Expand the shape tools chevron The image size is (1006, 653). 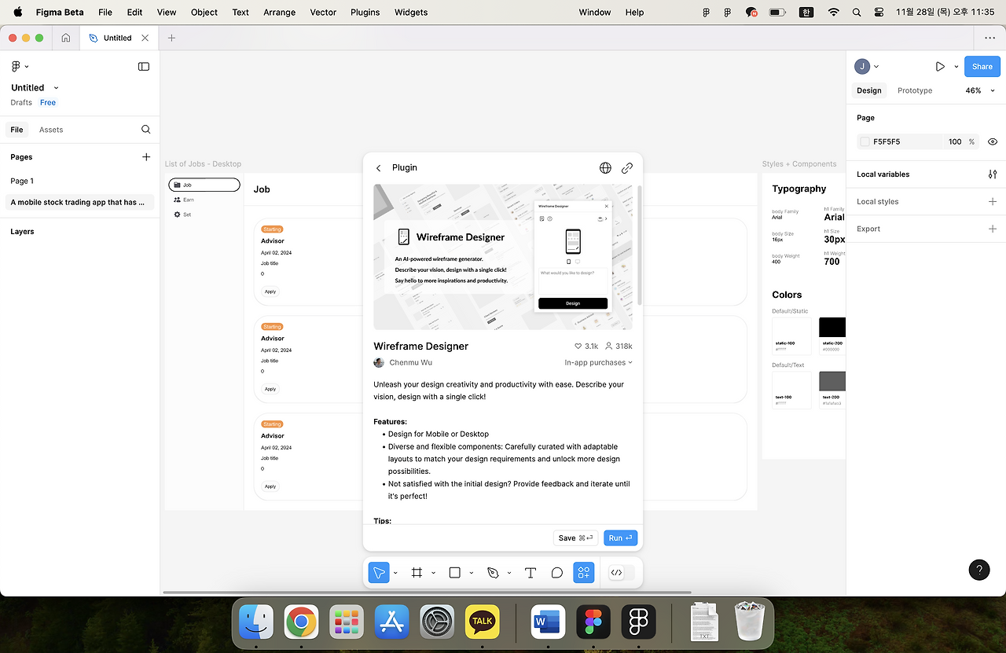click(471, 573)
